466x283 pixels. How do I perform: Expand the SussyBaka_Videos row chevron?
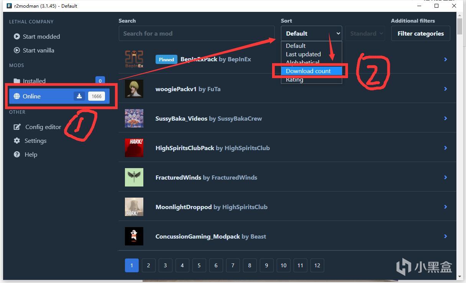coord(446,118)
